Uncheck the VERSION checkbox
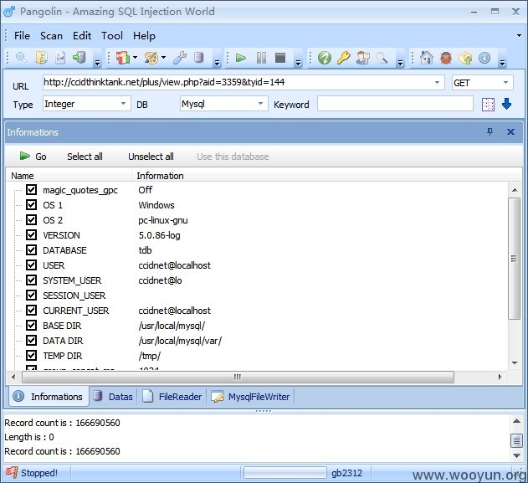The width and height of the screenshot is (528, 483). coord(31,234)
